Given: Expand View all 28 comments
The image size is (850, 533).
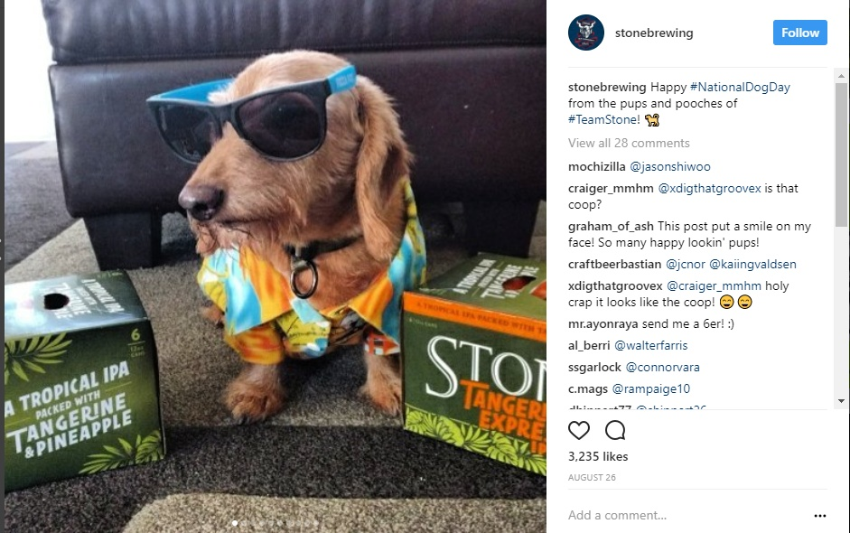Looking at the screenshot, I should point(629,143).
